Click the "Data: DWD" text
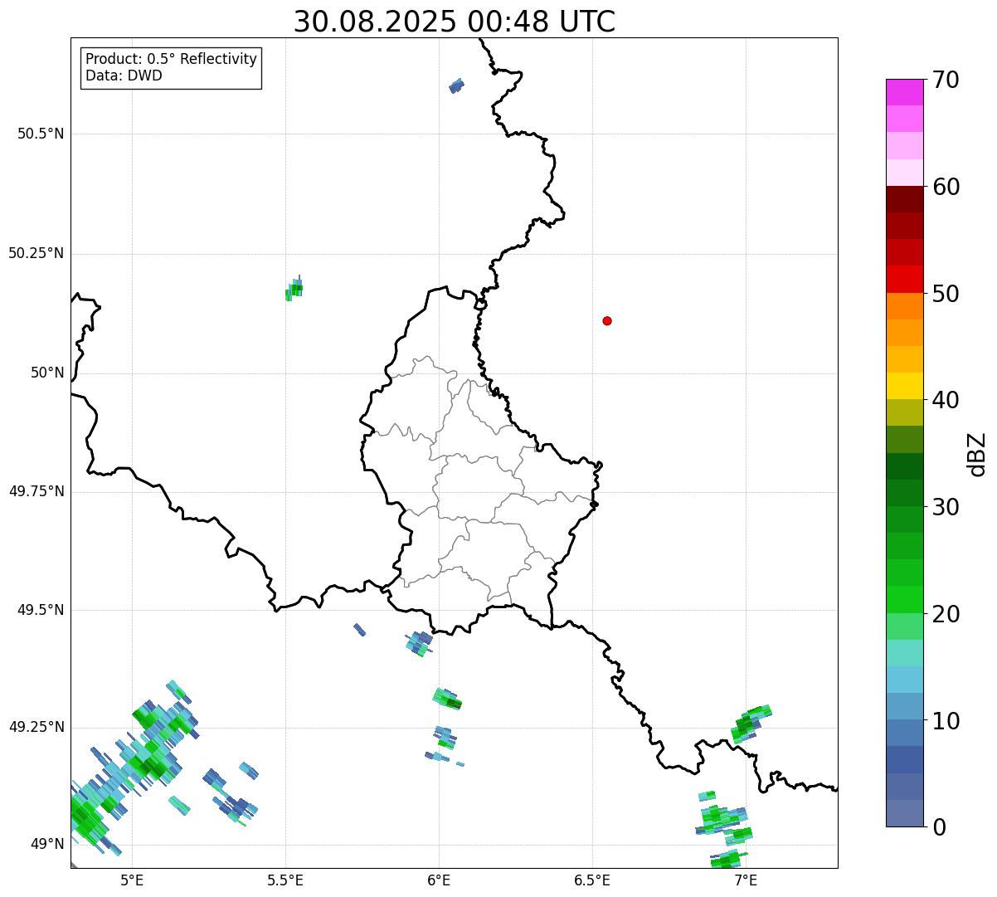Screen dimensions: 997x897 coord(124,76)
